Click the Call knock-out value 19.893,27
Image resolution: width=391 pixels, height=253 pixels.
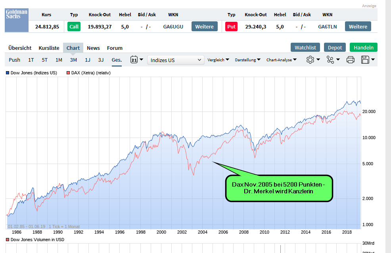pyautogui.click(x=100, y=27)
